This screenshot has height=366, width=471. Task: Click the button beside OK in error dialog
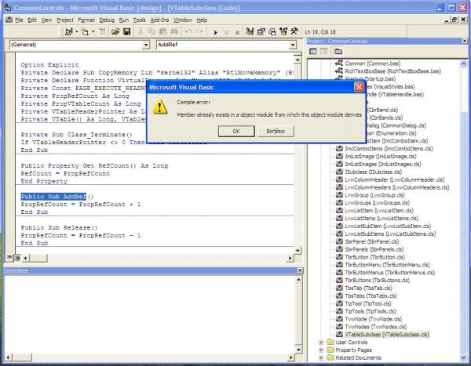coord(276,131)
